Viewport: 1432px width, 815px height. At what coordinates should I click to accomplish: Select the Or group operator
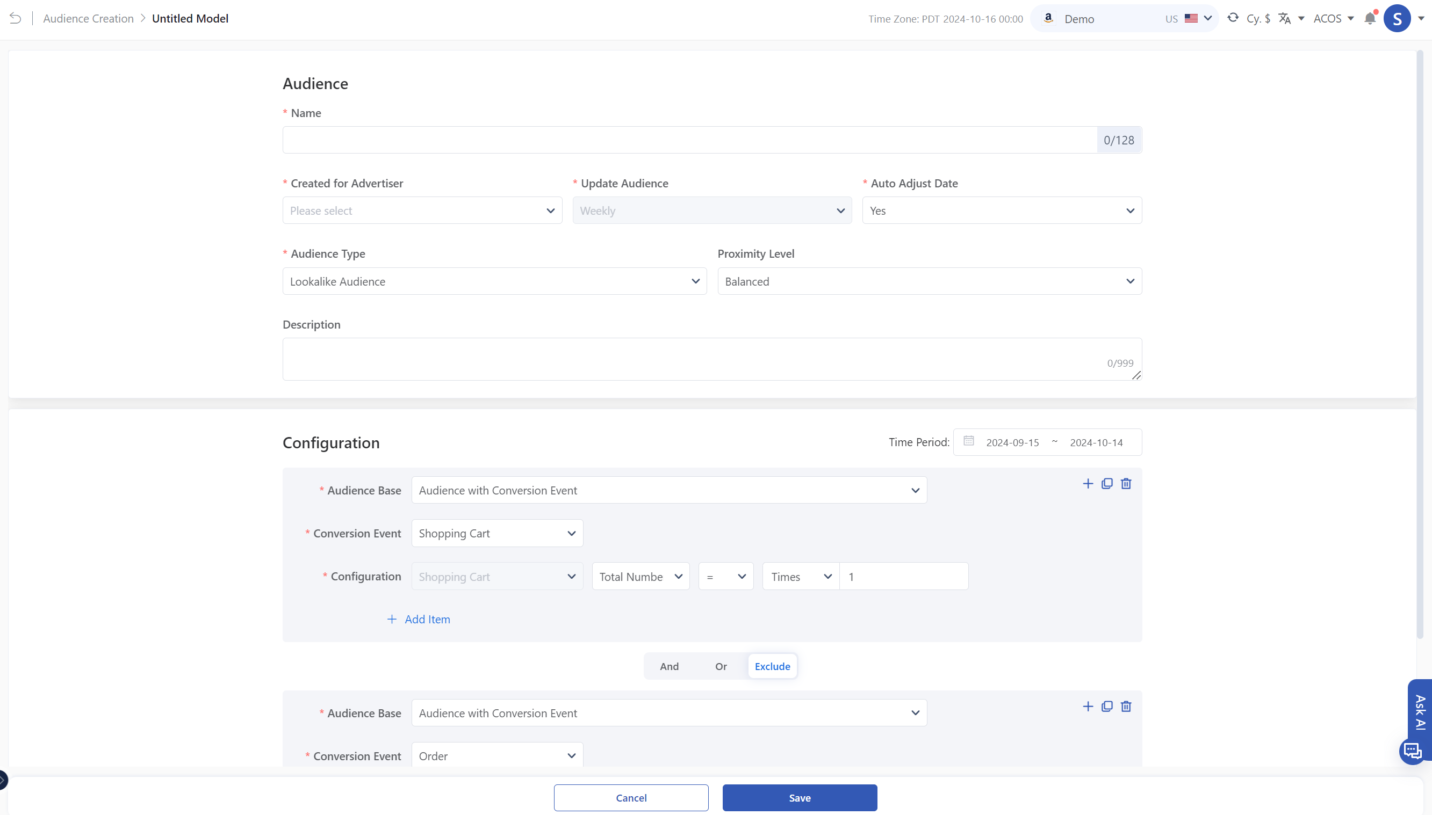(x=720, y=666)
